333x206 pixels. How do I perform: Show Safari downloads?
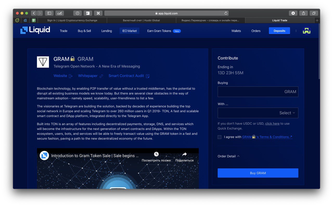(x=293, y=13)
